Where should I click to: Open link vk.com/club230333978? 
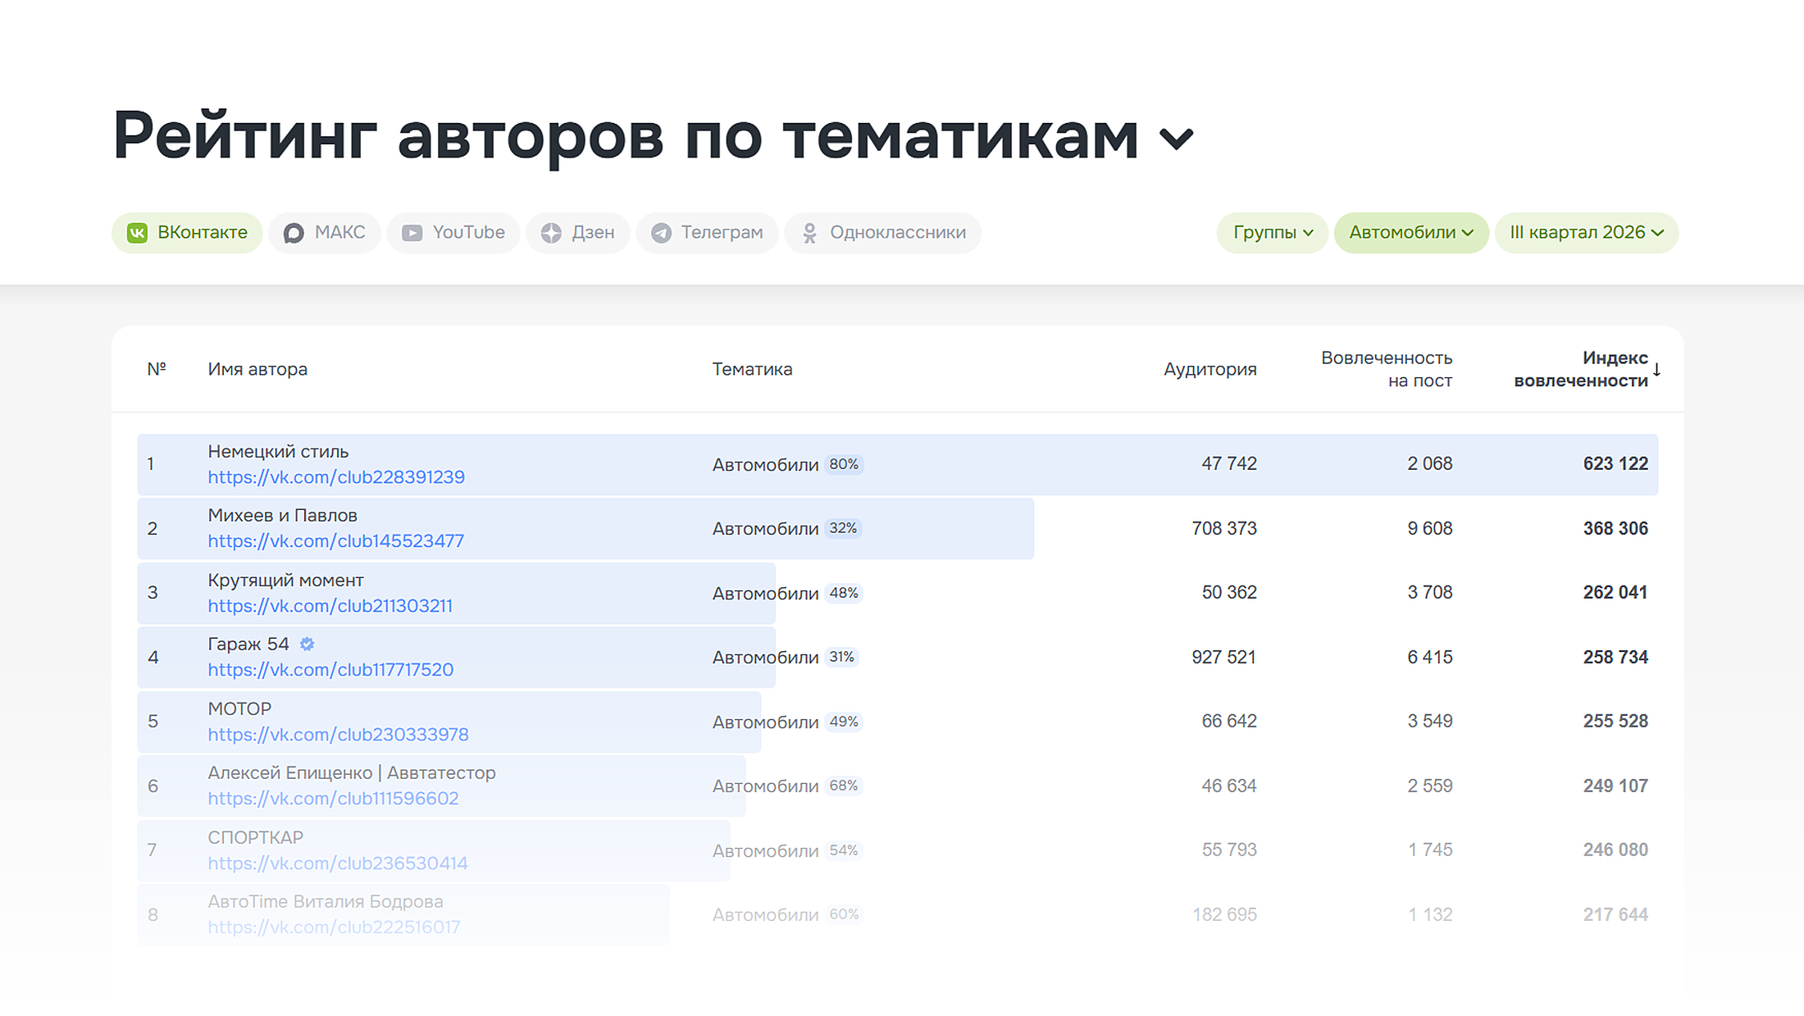pyautogui.click(x=338, y=735)
